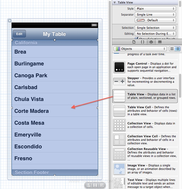The image size is (182, 189).
Task: Select the Brea table row
Action: click(x=55, y=52)
